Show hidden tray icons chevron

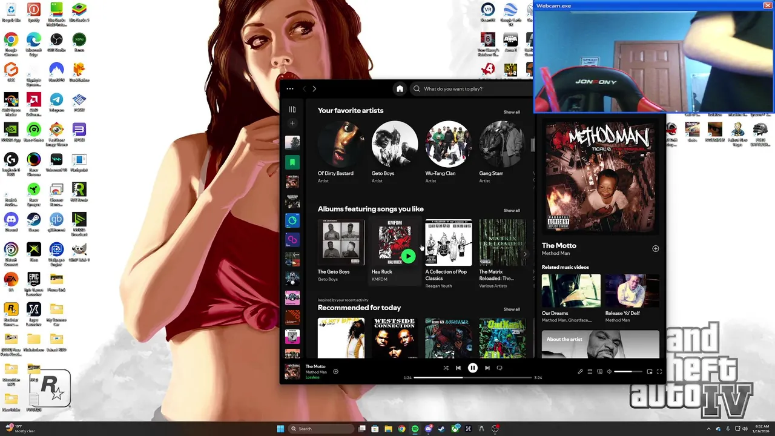click(x=708, y=429)
